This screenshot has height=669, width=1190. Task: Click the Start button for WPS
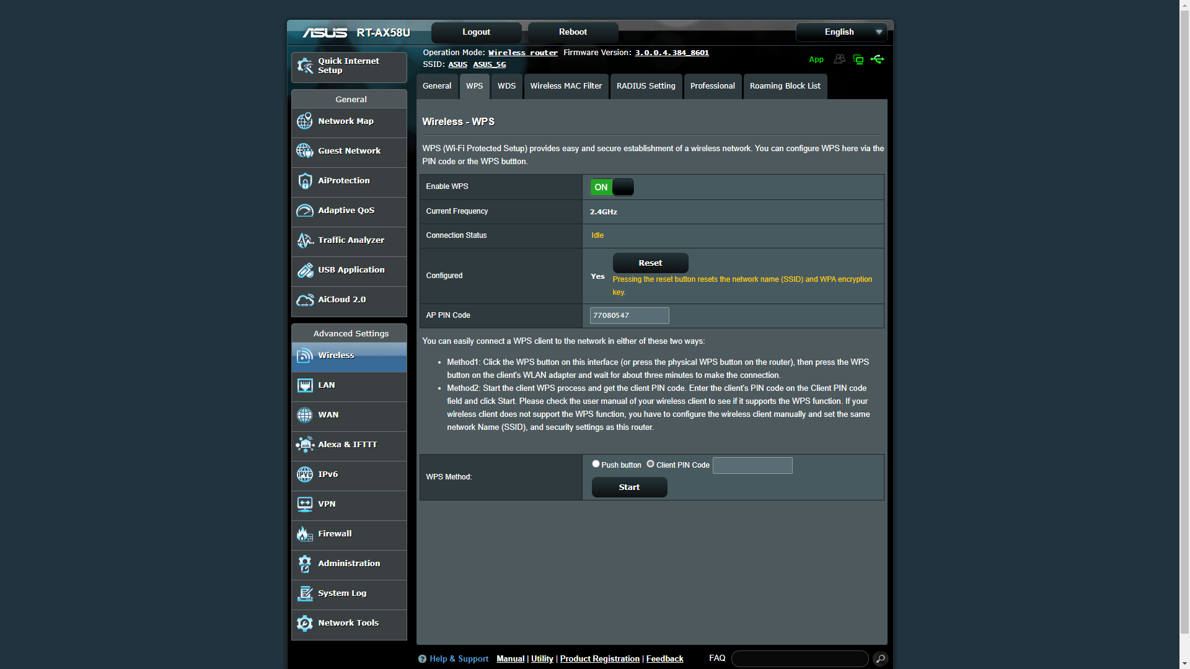click(629, 488)
